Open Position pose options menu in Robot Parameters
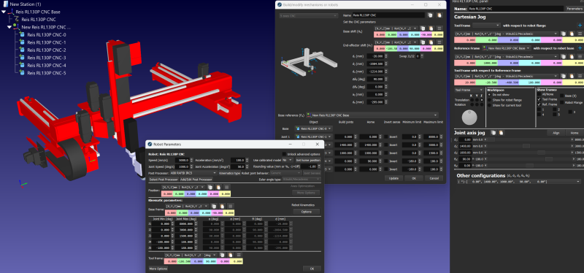 [x=227, y=187]
